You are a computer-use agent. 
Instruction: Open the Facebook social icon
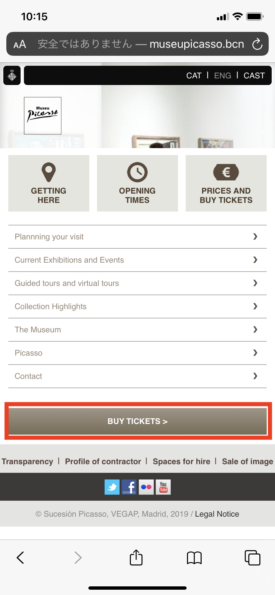129,487
